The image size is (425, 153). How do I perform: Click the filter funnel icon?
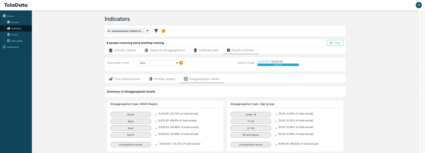click(x=156, y=31)
